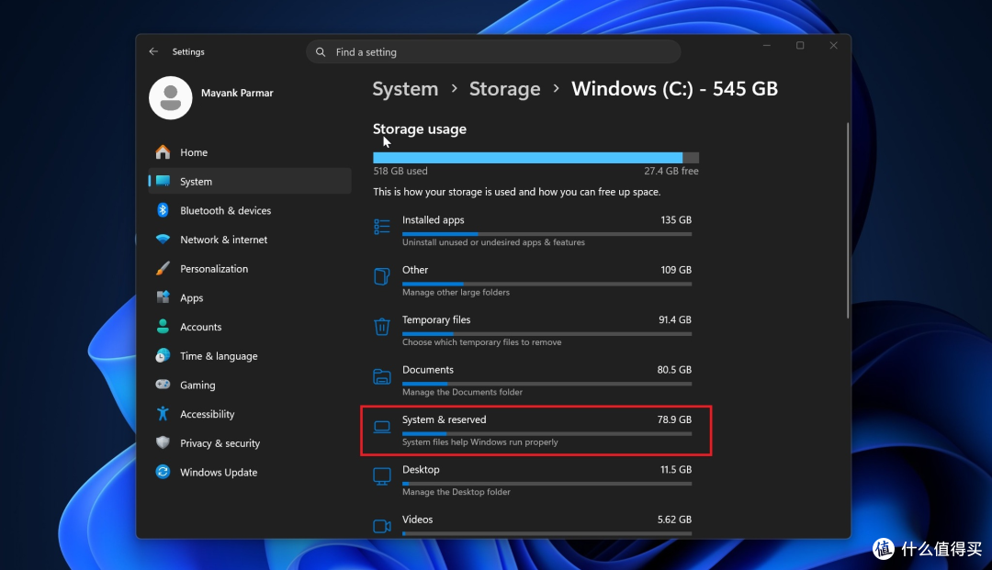Open the Apps settings section
The height and width of the screenshot is (570, 992).
pyautogui.click(x=249, y=297)
